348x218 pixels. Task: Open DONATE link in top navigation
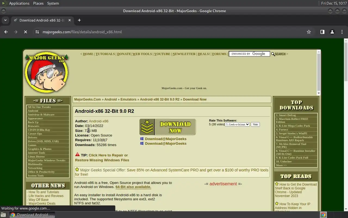(124, 54)
